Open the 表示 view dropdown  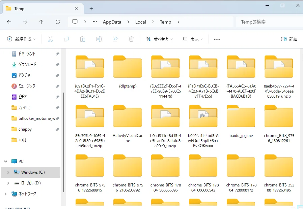pyautogui.click(x=193, y=39)
